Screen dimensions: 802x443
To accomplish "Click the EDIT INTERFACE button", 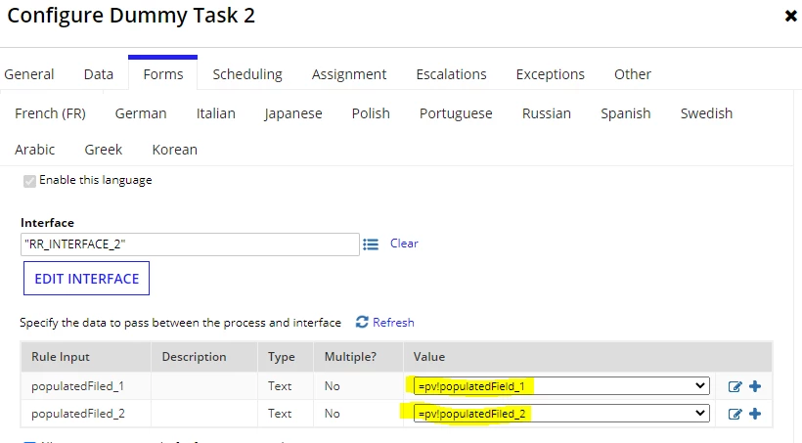I will (x=86, y=279).
